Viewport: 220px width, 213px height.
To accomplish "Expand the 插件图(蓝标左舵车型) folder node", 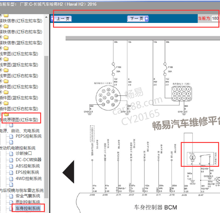I will (1, 92).
